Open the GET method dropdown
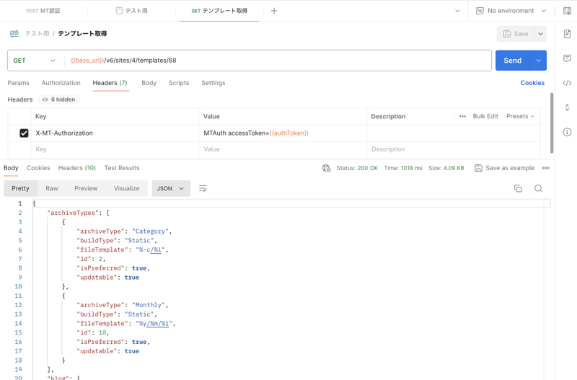 pyautogui.click(x=34, y=61)
